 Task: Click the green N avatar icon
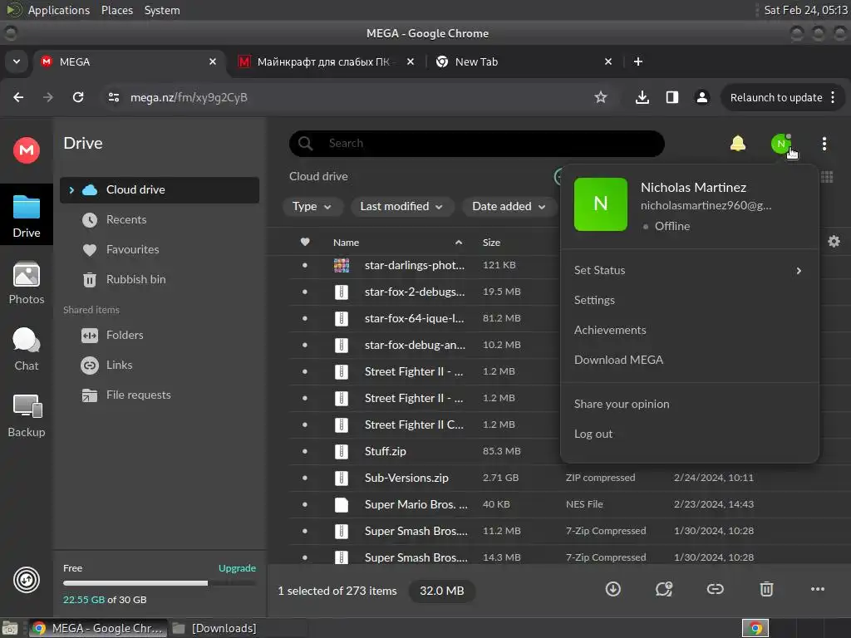781,144
